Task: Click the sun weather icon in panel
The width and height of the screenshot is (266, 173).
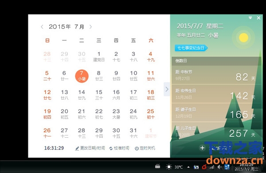Action: (x=243, y=38)
